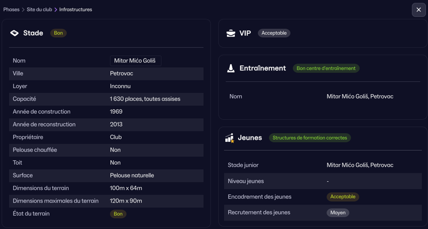Click the Jeunes chart-star icon
The width and height of the screenshot is (428, 229).
point(230,138)
